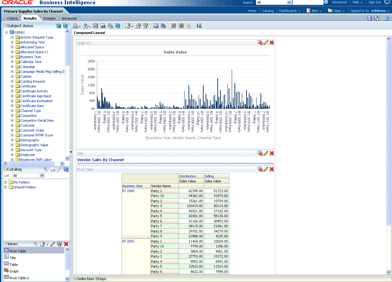Refresh the Catalog pane with its refresh icon

tap(66, 169)
